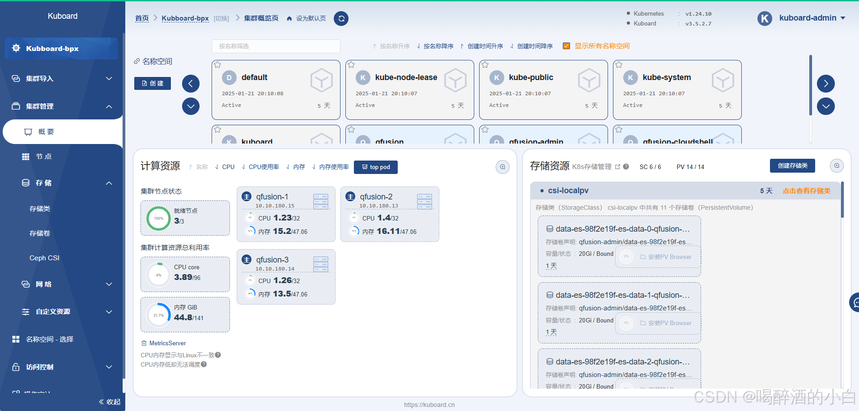Enable the show all namespaces checkbox
859x411 pixels.
[566, 46]
